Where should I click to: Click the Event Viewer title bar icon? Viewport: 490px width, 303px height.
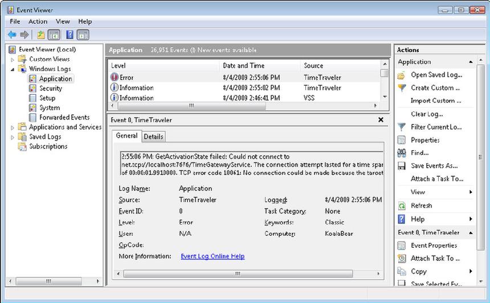point(11,10)
